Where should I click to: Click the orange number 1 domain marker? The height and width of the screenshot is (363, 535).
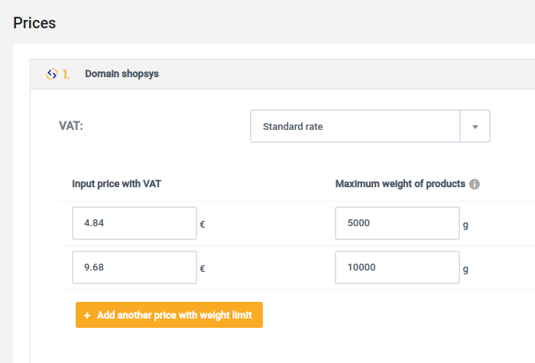(x=66, y=74)
